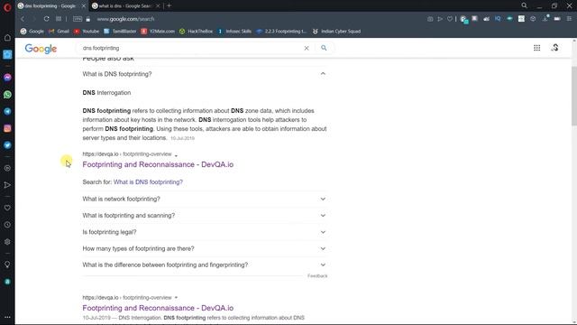
Task: Reload the current page
Action: [46, 19]
